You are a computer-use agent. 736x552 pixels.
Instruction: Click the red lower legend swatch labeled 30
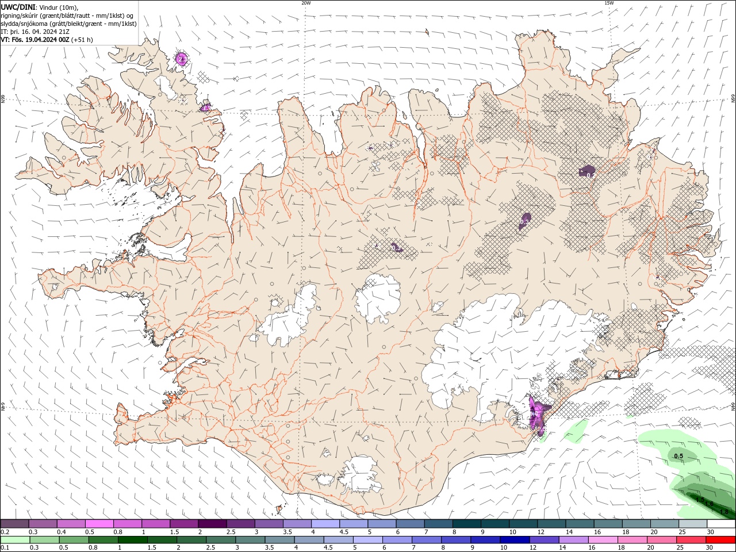(x=721, y=540)
